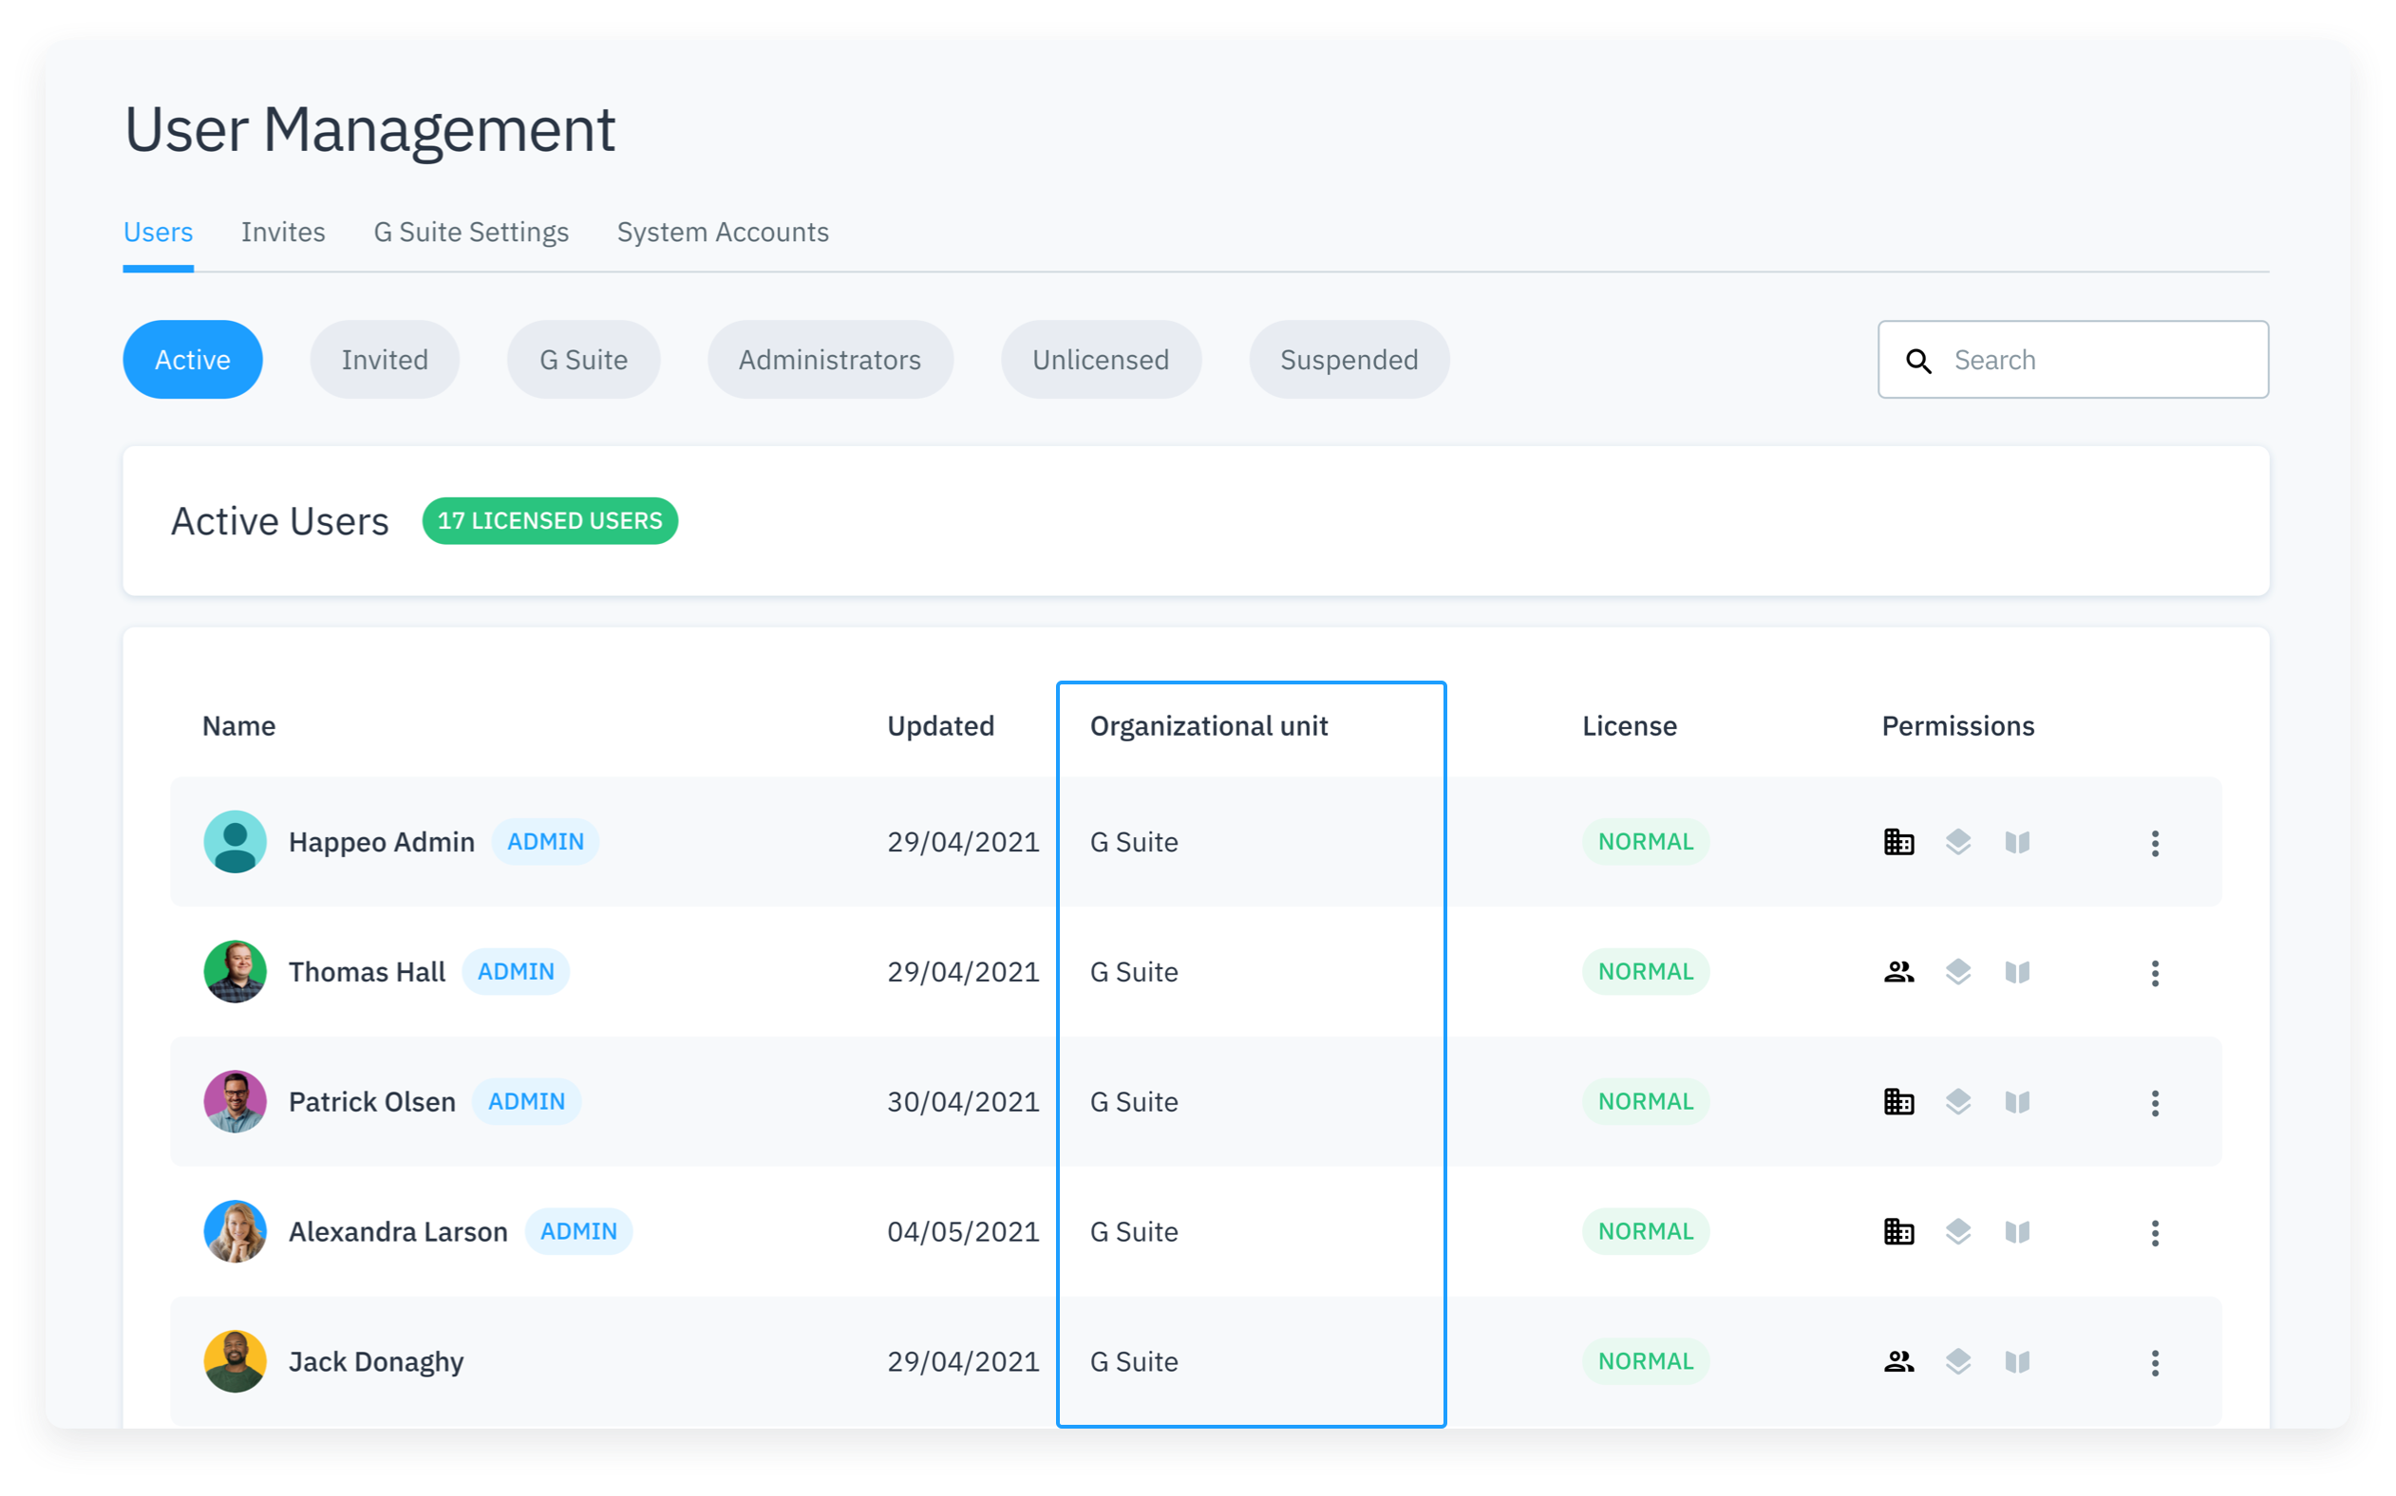Switch to the Invites tab
Screen dimensions: 2396x1496
(283, 233)
